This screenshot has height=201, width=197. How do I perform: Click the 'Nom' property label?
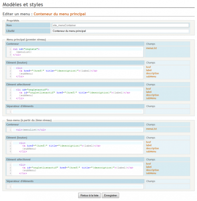pyautogui.click(x=9, y=25)
